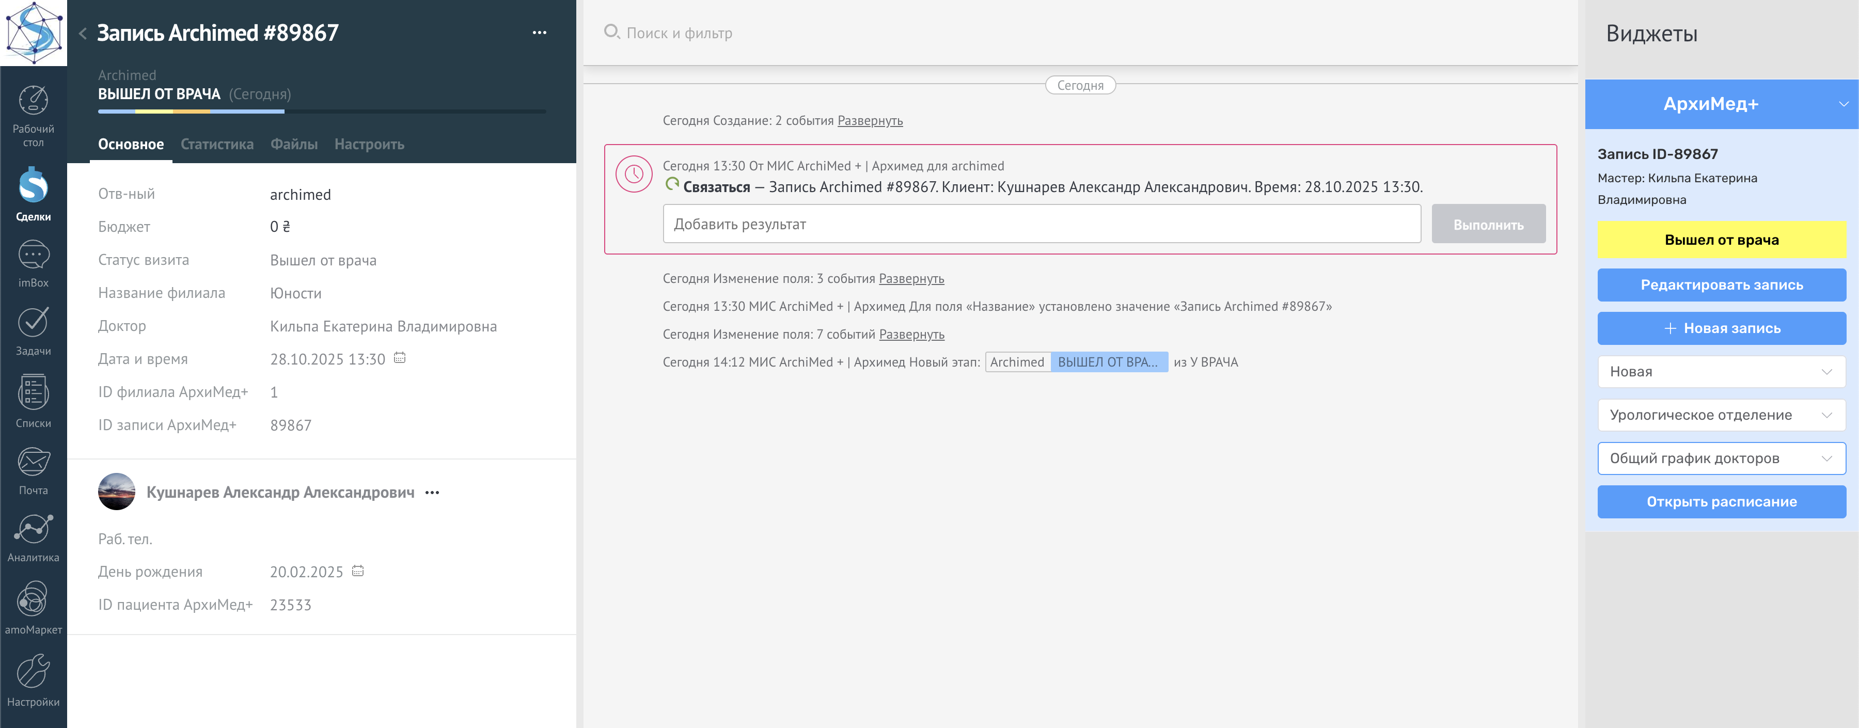Expand Урологическое отделение dropdown
Viewport: 1859px width, 728px height.
click(x=1721, y=415)
